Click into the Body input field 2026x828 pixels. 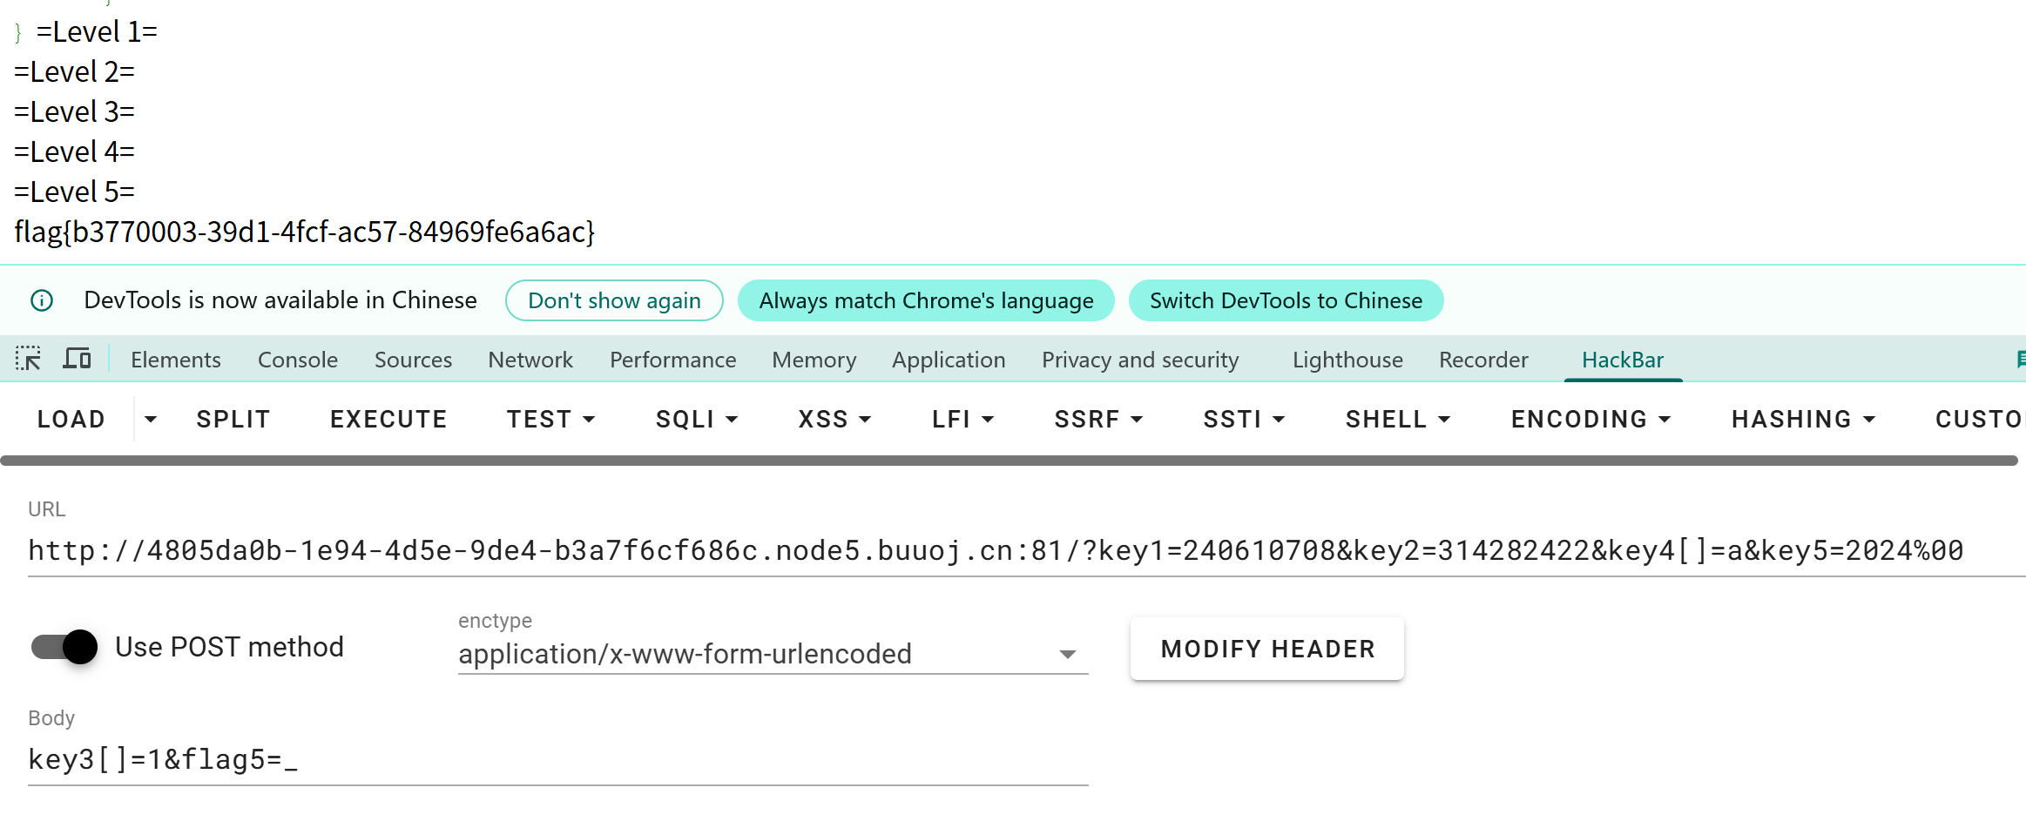pos(557,760)
